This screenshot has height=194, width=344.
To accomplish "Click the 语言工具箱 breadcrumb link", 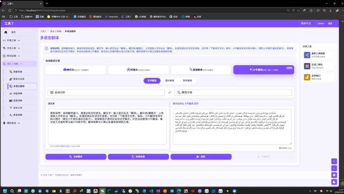I will click(56, 31).
